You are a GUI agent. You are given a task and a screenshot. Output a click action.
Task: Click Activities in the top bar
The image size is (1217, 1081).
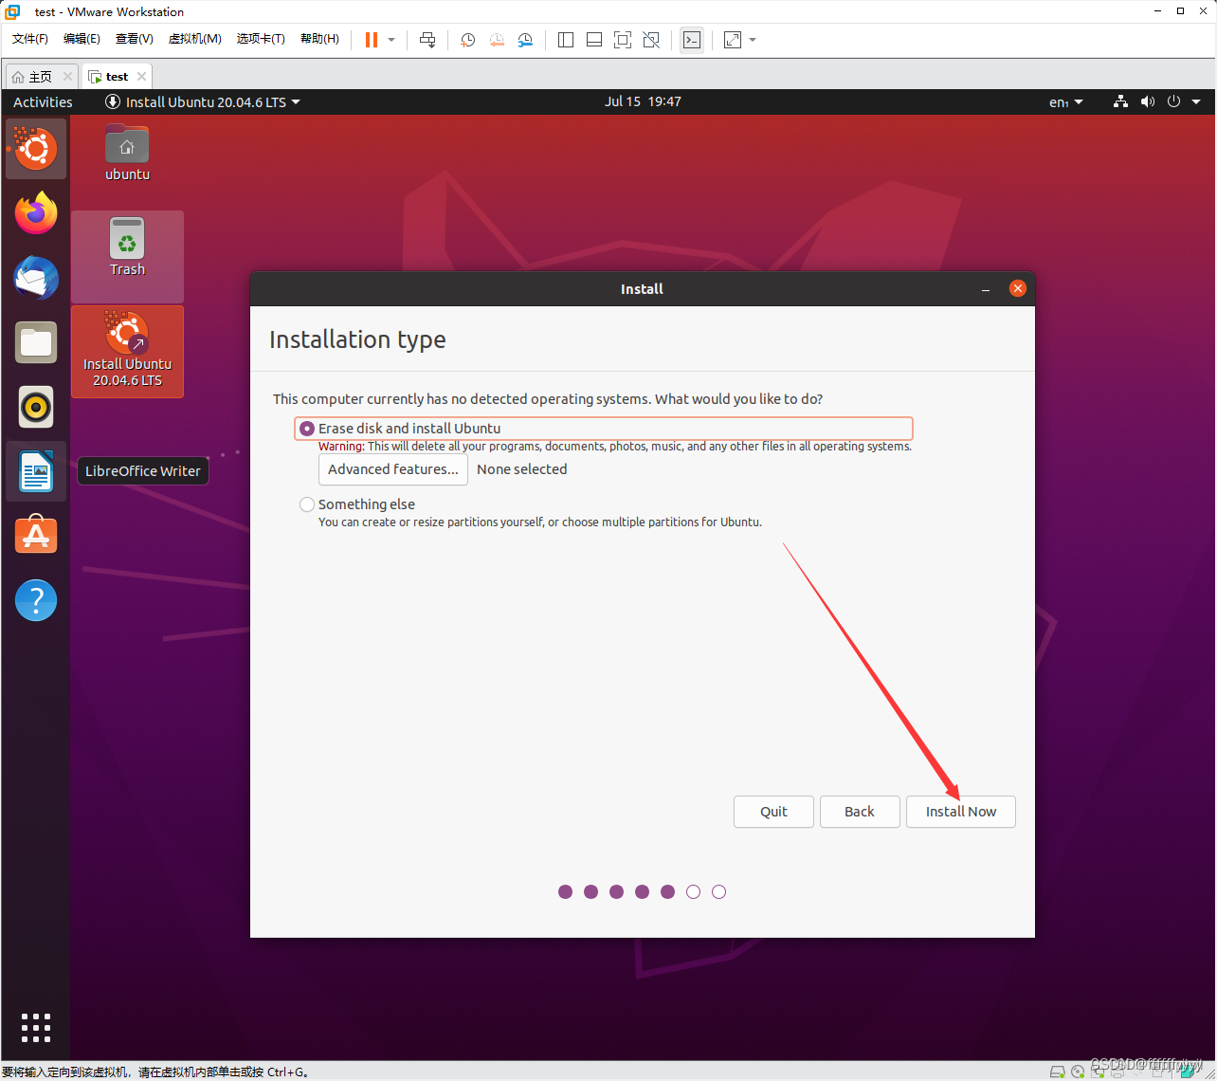click(x=43, y=101)
